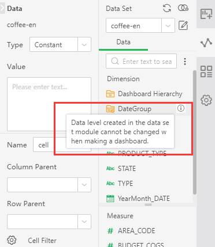Click the hash icon next to AREA_CODE
Screen dimensions: 215x247
(110, 231)
